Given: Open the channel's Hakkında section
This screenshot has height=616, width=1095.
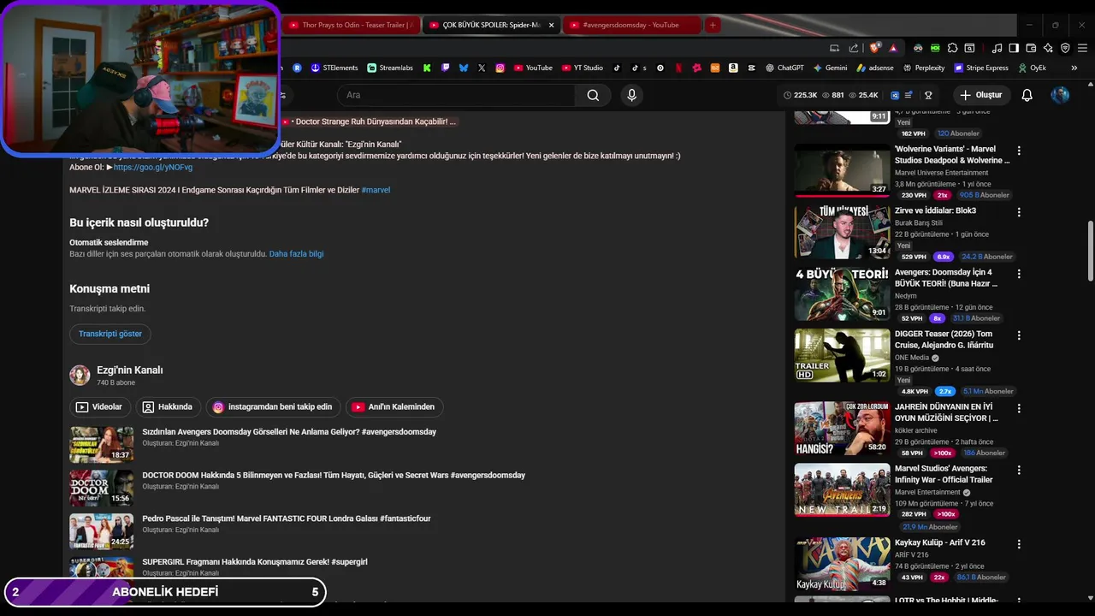Looking at the screenshot, I should [x=168, y=407].
